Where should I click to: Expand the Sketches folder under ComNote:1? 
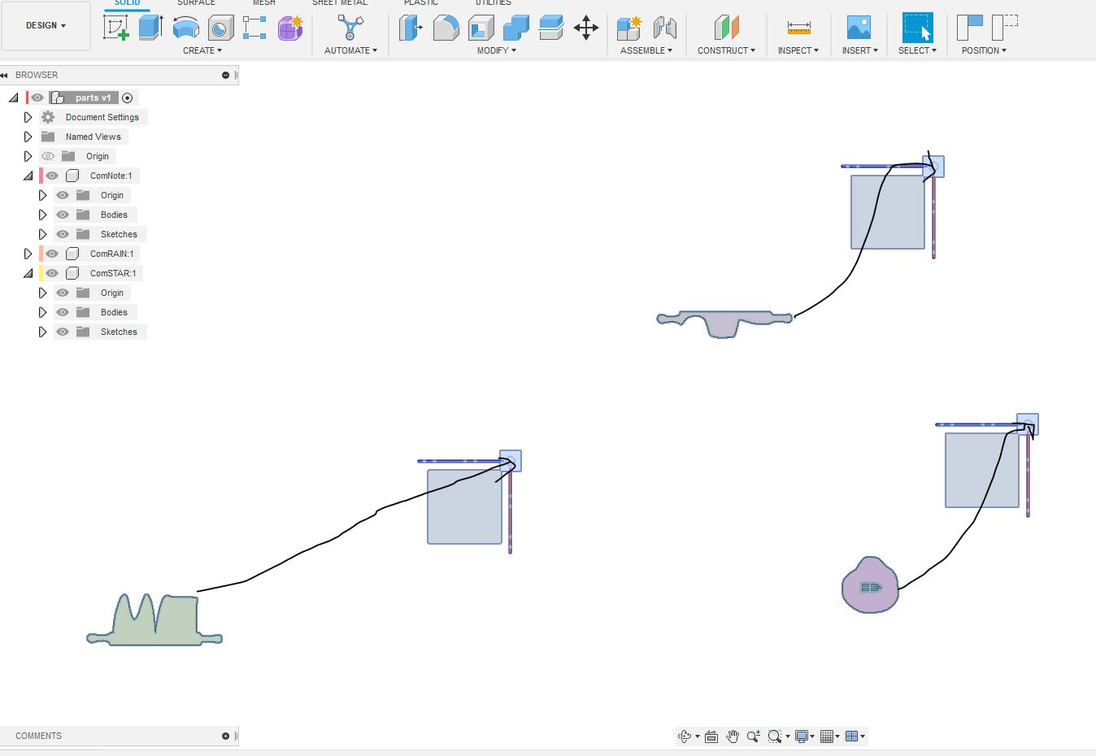pos(42,234)
